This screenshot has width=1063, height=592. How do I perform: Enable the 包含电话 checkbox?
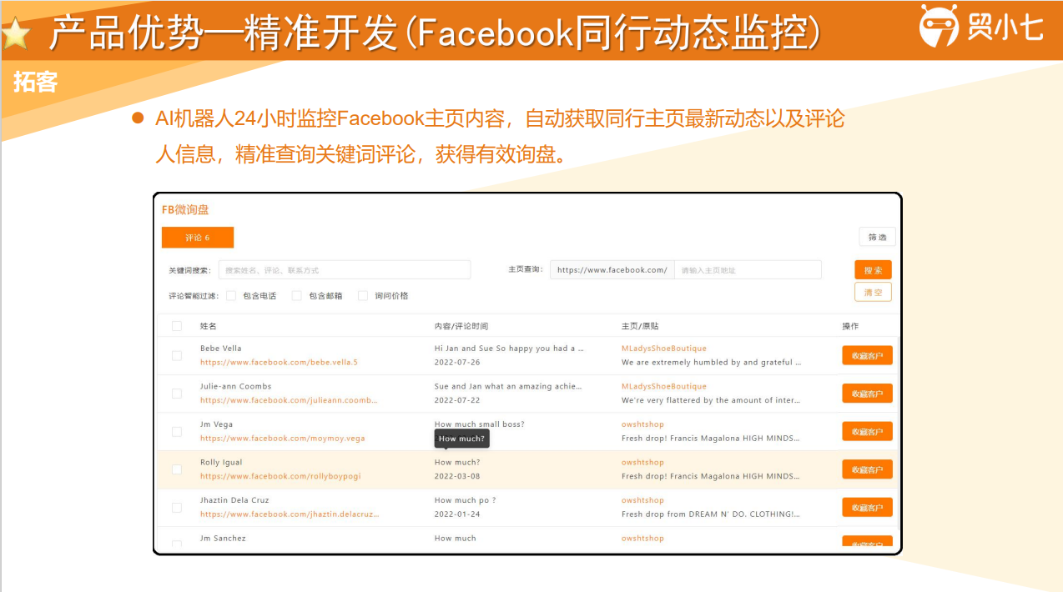(231, 295)
